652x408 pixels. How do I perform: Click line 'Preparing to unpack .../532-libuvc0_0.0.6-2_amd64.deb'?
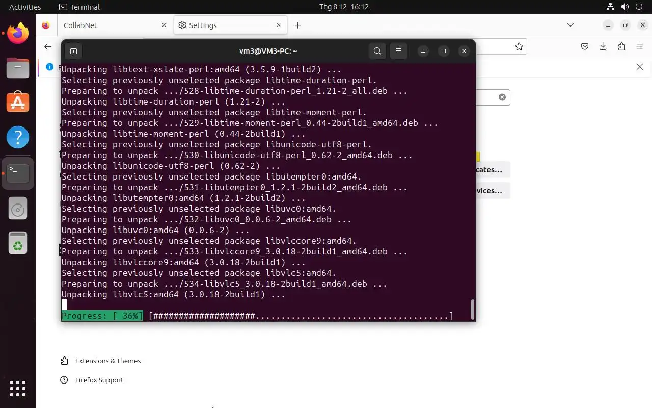point(206,220)
